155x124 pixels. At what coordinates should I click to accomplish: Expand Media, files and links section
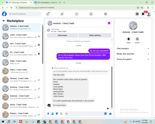(133, 54)
